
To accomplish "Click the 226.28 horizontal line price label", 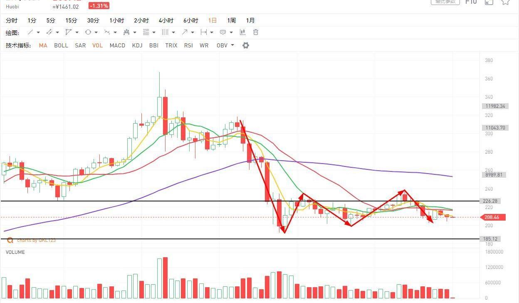I will (491, 201).
